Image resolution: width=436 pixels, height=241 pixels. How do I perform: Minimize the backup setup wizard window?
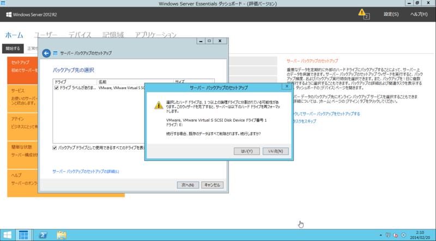pos(201,41)
